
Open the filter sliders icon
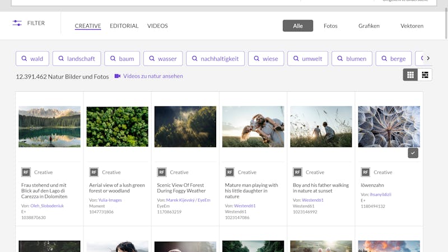17,23
